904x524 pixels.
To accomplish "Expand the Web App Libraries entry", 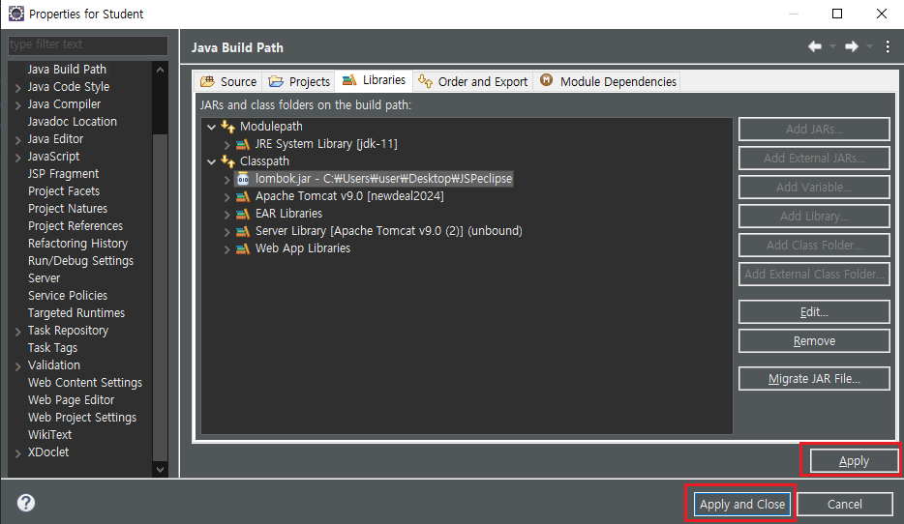I will pyautogui.click(x=227, y=249).
